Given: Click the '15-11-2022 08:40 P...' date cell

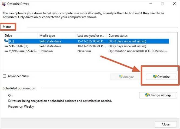Looking at the screenshot, I should [x=91, y=41].
